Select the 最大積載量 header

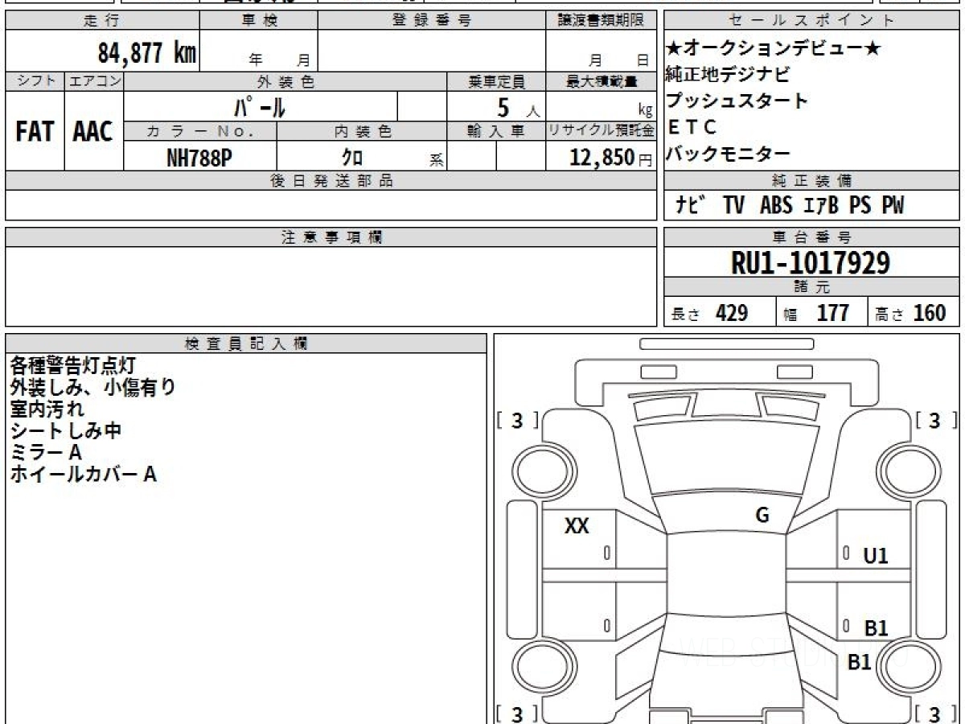point(601,81)
